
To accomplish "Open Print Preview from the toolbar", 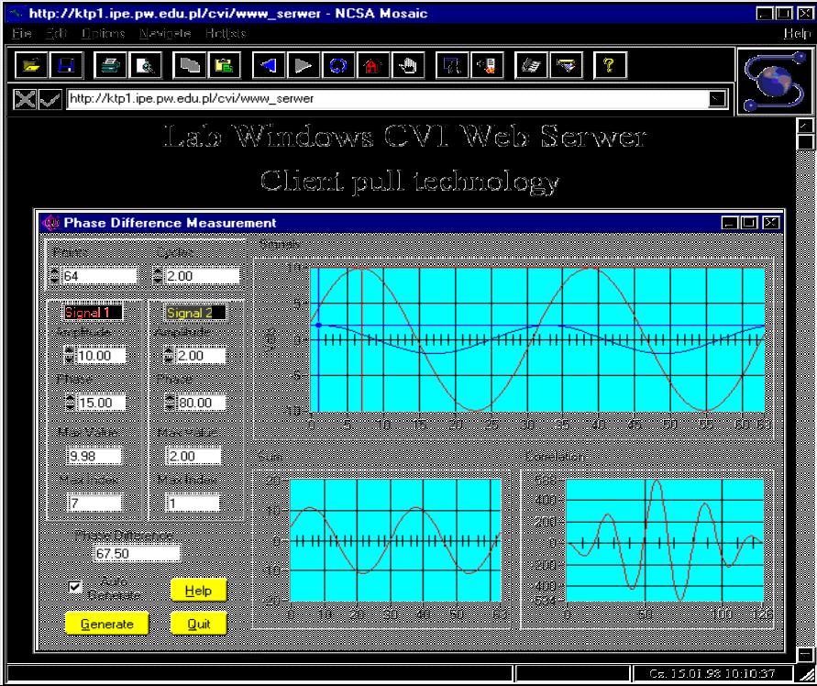I will (146, 66).
